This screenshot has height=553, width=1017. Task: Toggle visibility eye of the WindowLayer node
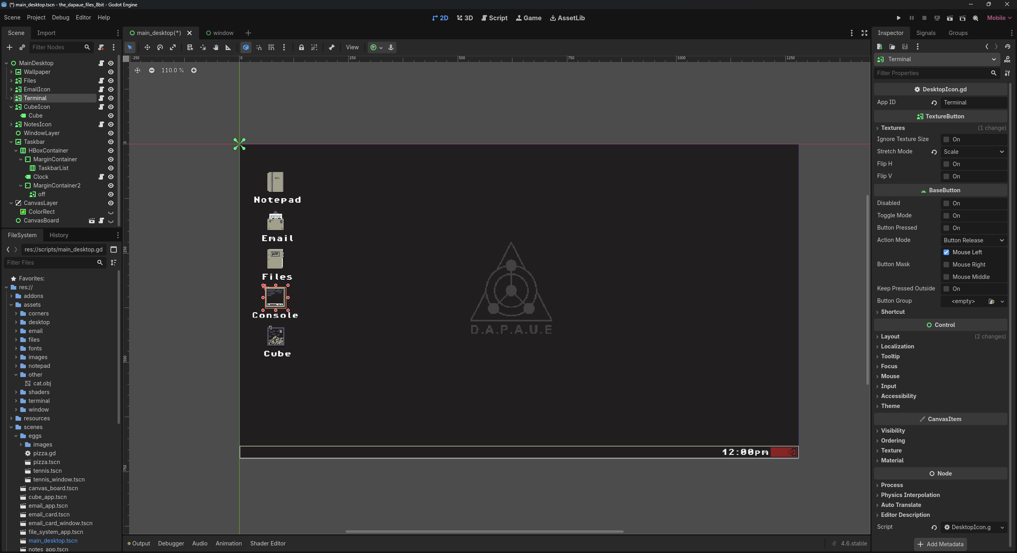coord(111,133)
